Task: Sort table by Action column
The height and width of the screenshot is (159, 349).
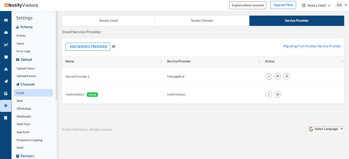Action: click(342, 61)
